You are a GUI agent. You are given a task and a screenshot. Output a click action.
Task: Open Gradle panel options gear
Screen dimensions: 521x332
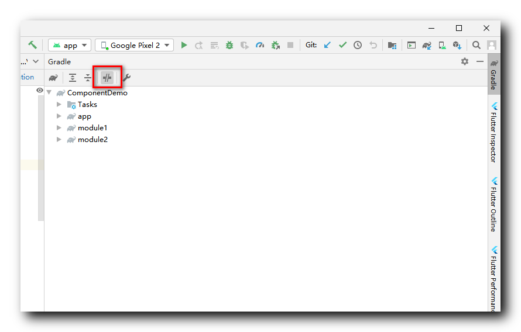(x=465, y=61)
